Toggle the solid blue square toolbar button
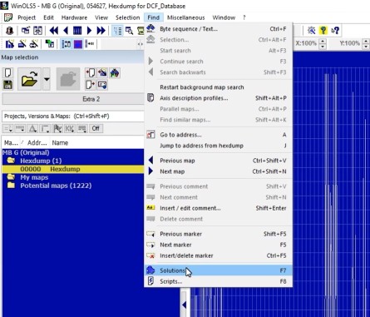This screenshot has height=317, width=370. click(x=78, y=44)
